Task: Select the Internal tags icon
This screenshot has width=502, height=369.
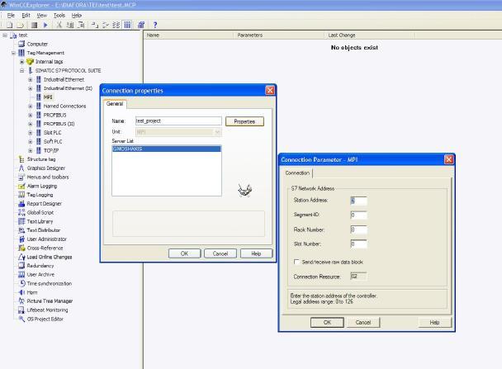Action: coord(30,61)
